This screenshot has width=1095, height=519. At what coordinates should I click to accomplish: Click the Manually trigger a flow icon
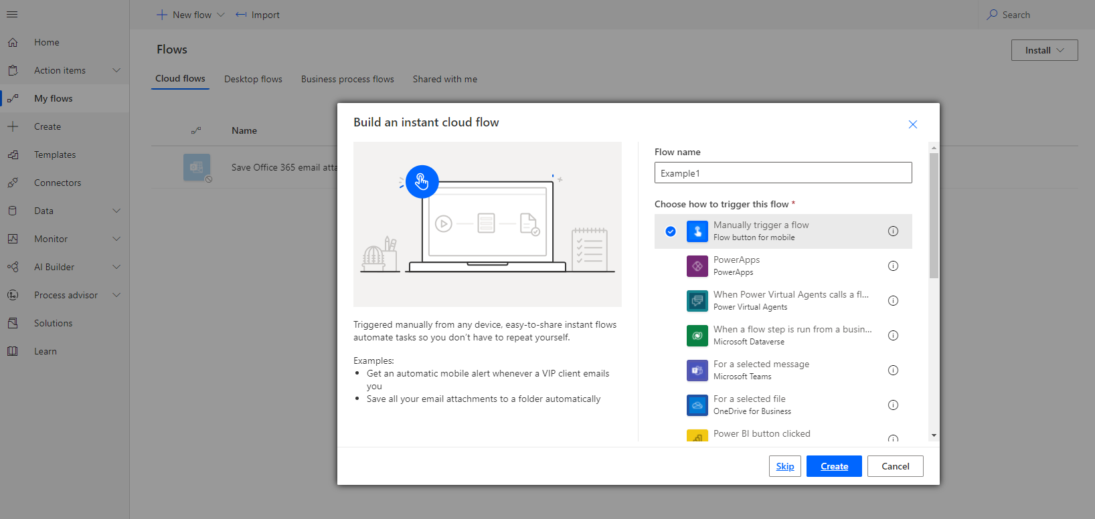(697, 231)
